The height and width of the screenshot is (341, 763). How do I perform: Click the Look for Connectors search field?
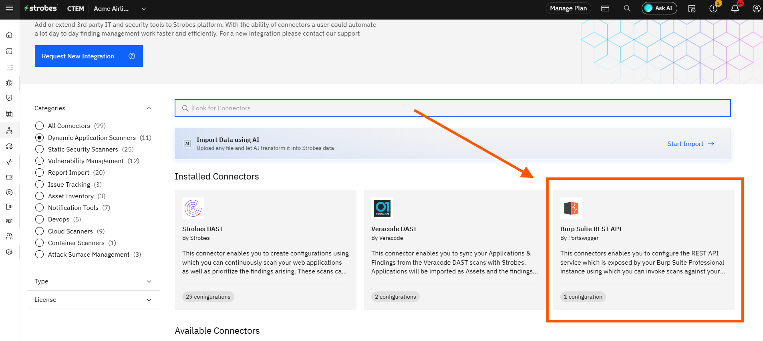pos(453,108)
